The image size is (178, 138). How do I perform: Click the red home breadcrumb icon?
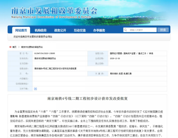coord(10,47)
